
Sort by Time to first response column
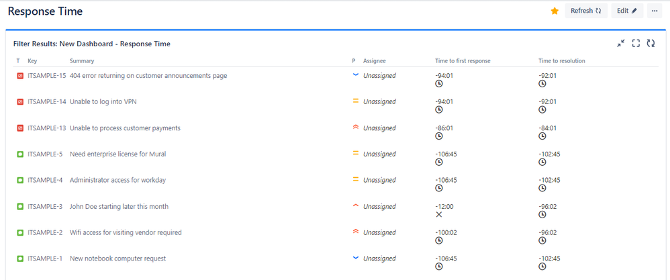(463, 61)
